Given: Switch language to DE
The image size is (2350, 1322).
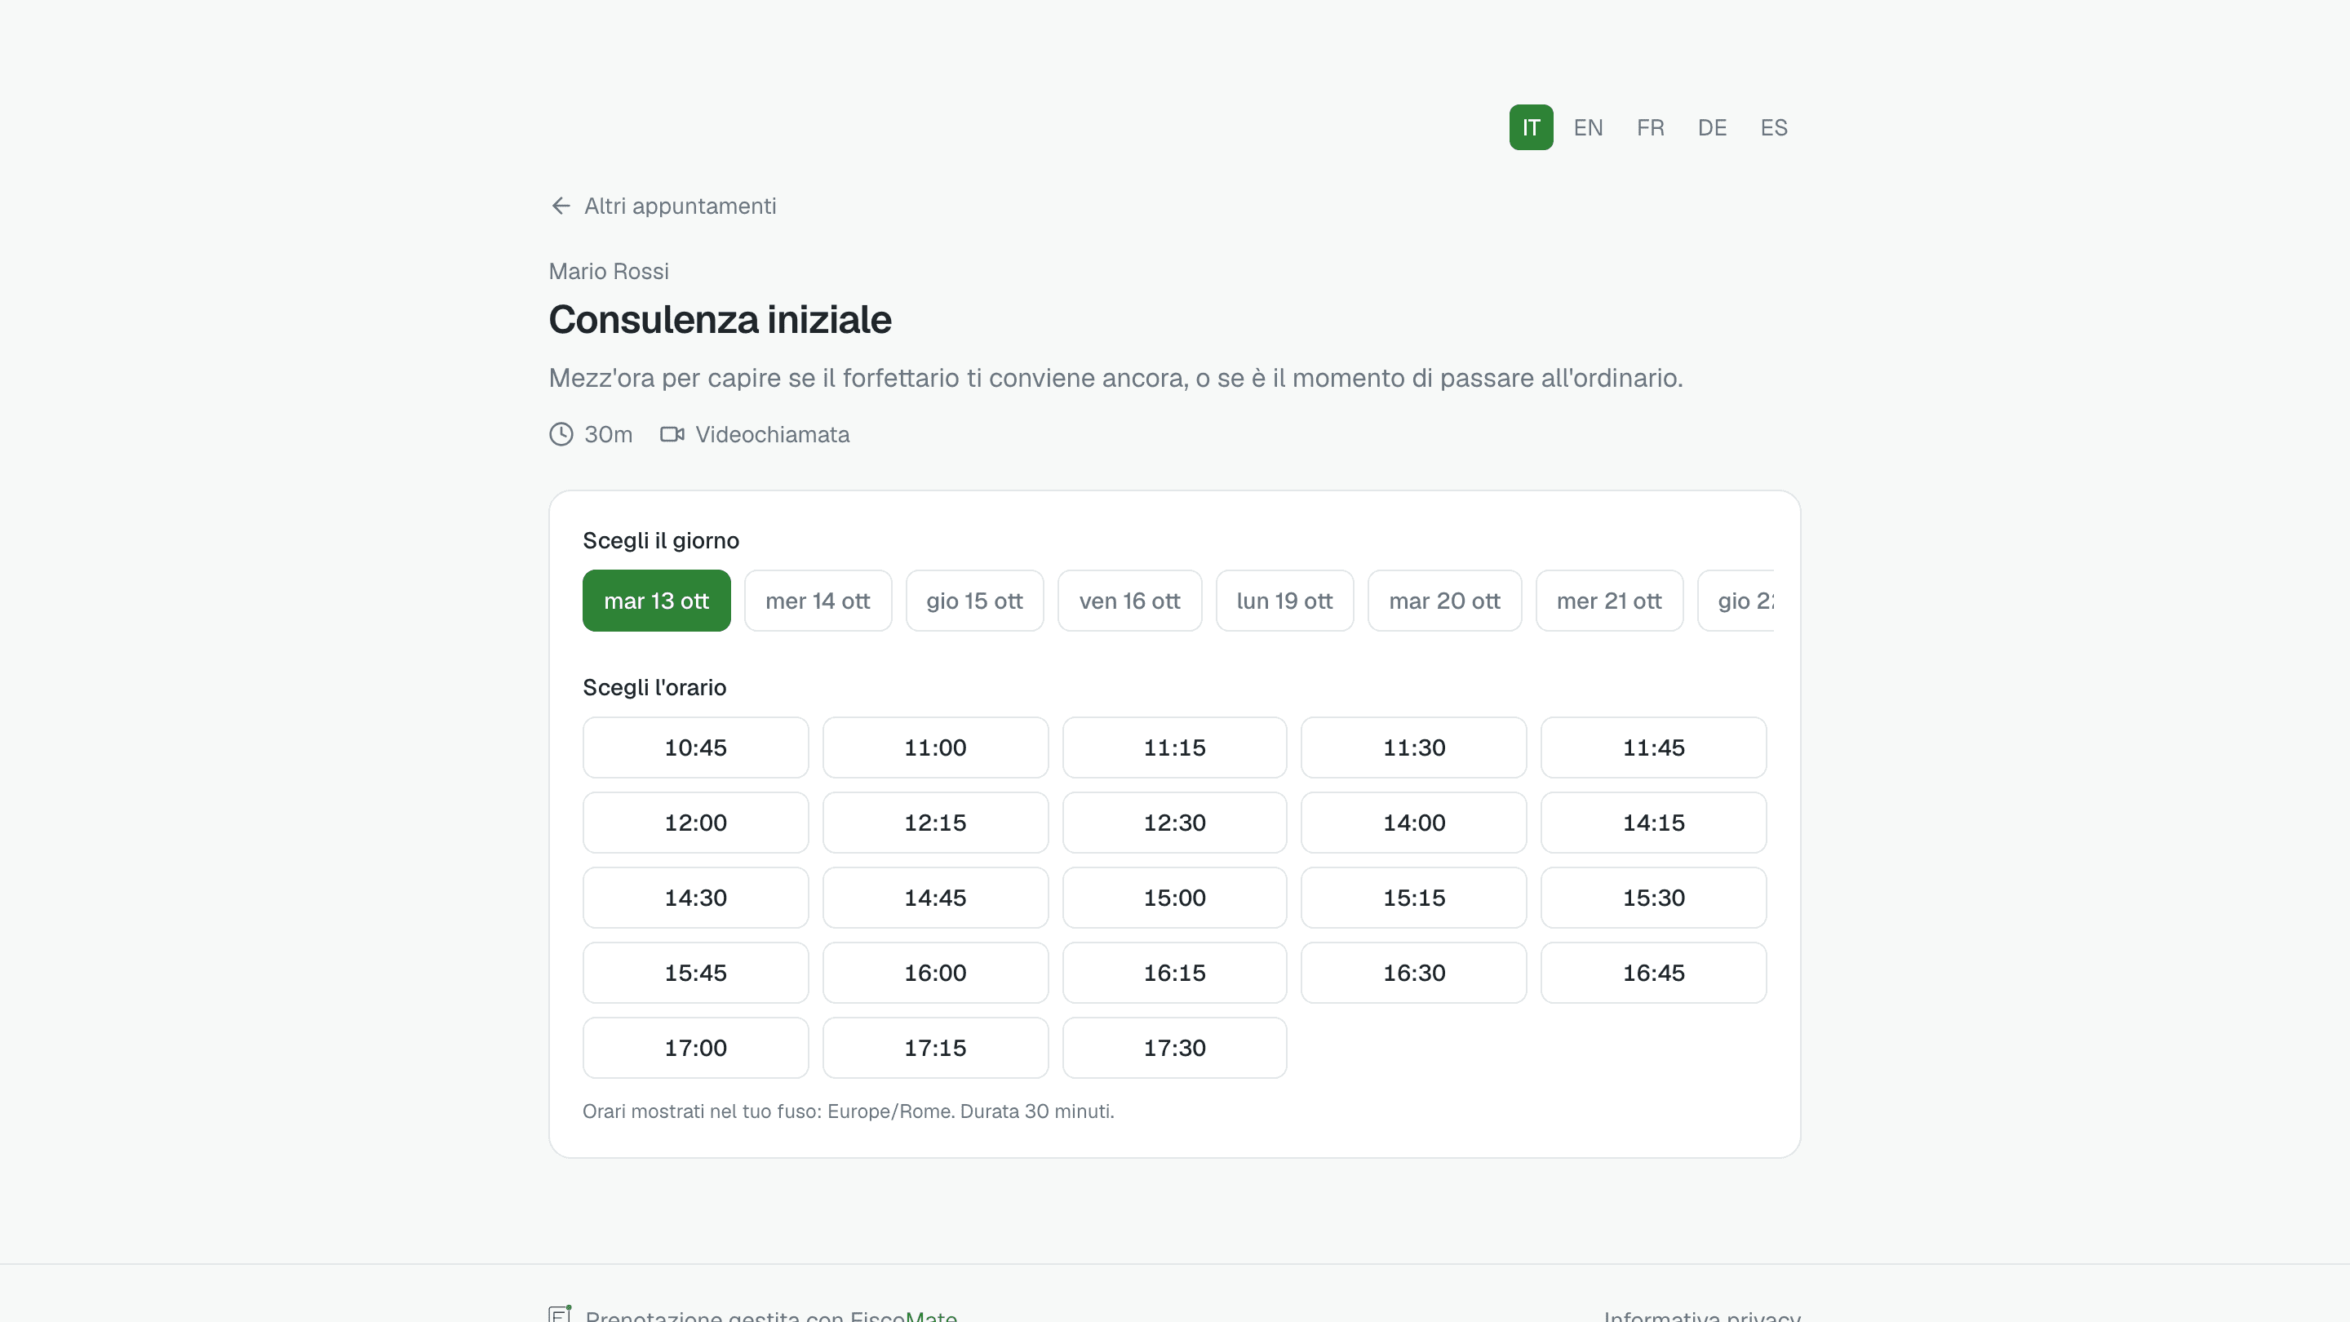Looking at the screenshot, I should click(1713, 128).
